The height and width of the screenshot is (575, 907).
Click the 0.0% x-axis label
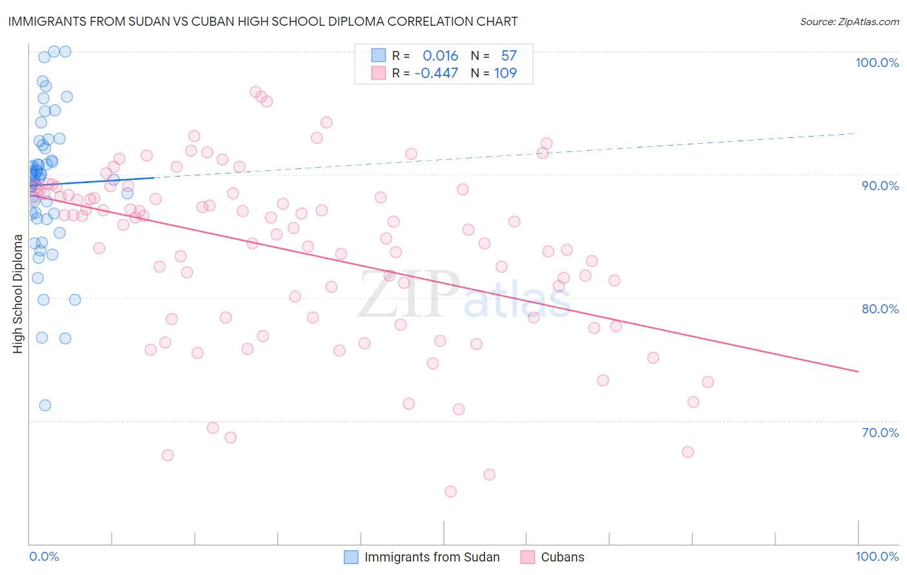pyautogui.click(x=44, y=556)
